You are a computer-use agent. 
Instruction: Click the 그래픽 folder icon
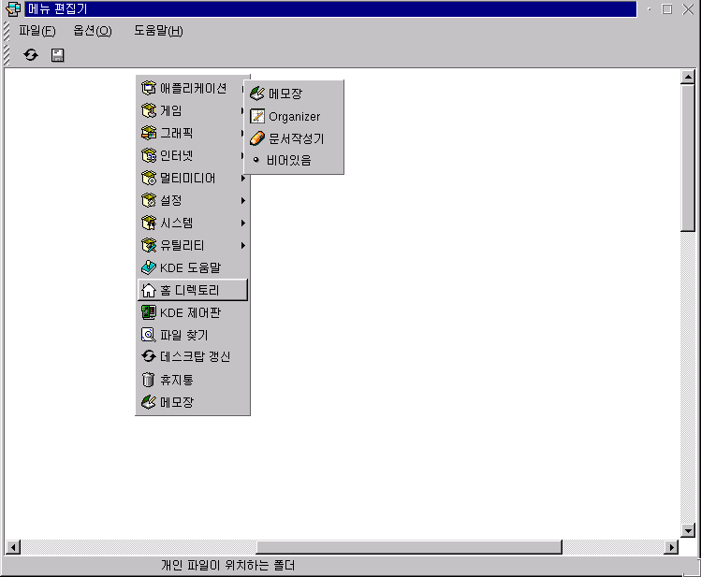(149, 133)
